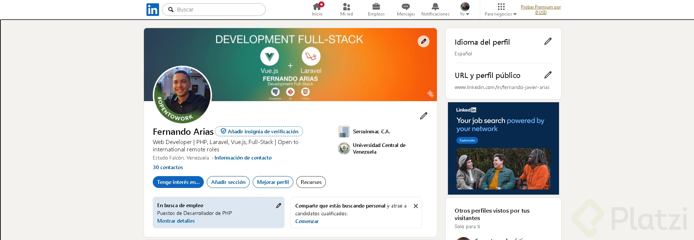Open the Empleos briefcase icon
Viewport: 694px width, 240px height.
pyautogui.click(x=376, y=7)
